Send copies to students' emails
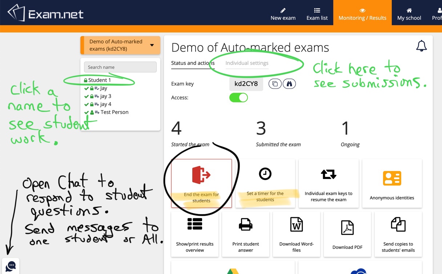 (398, 234)
